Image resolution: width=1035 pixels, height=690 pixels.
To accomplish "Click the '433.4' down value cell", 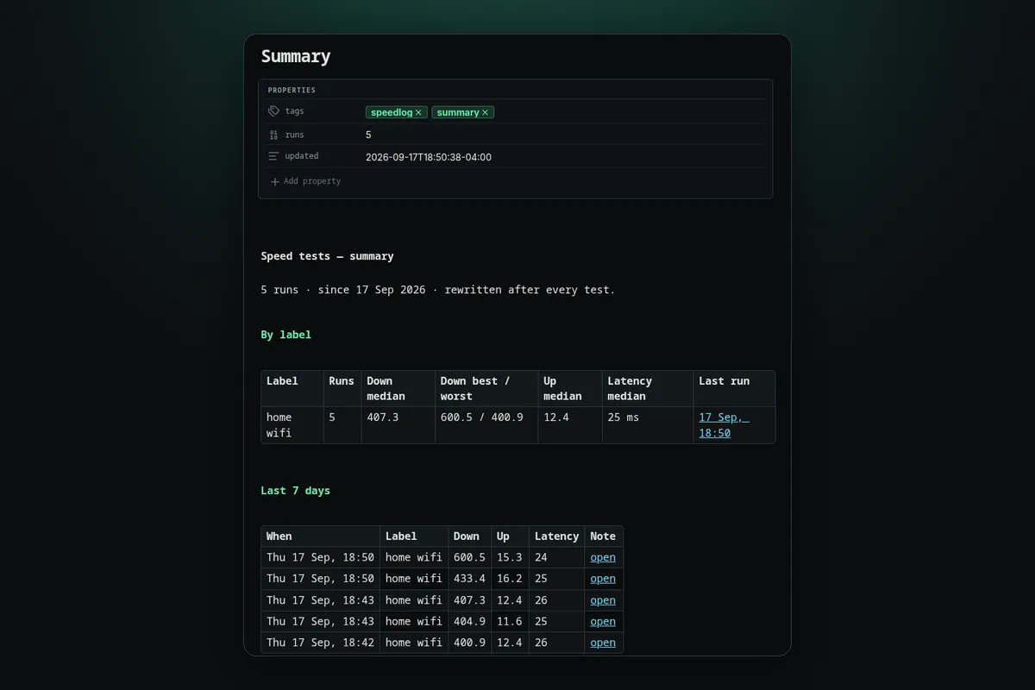I will [x=469, y=579].
